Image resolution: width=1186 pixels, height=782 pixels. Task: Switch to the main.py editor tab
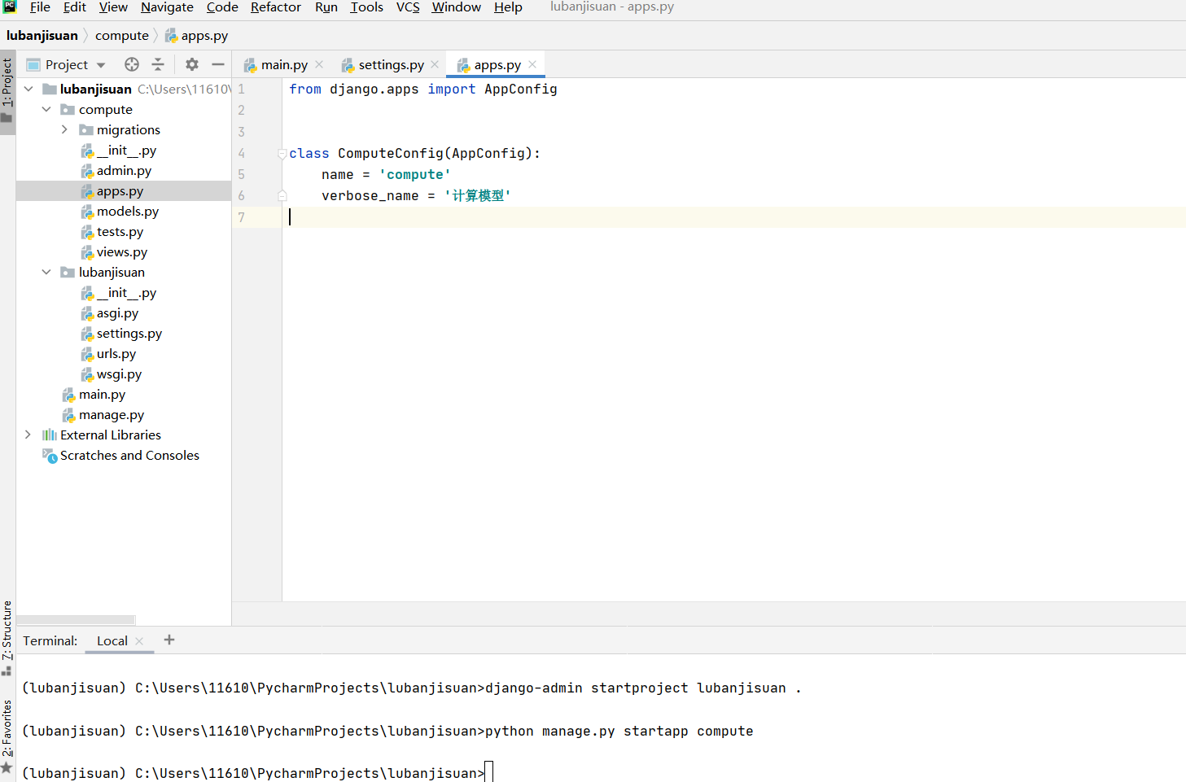pos(284,65)
